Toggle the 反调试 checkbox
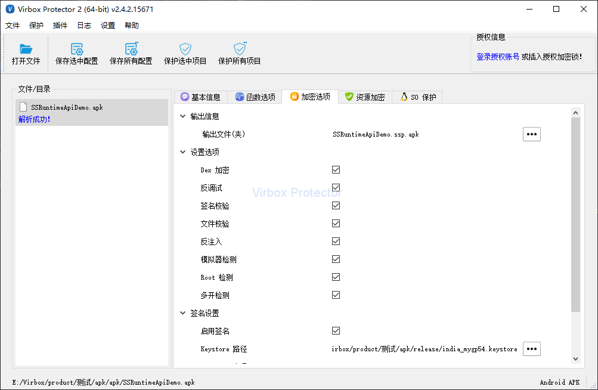 click(336, 188)
